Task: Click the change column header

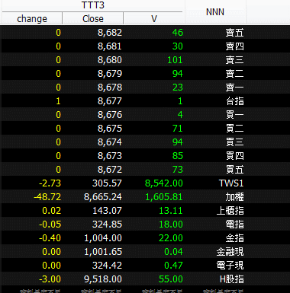Action: tap(32, 19)
